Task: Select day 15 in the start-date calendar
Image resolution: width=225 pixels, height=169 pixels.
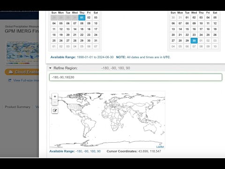Action: pyautogui.click(x=82, y=29)
